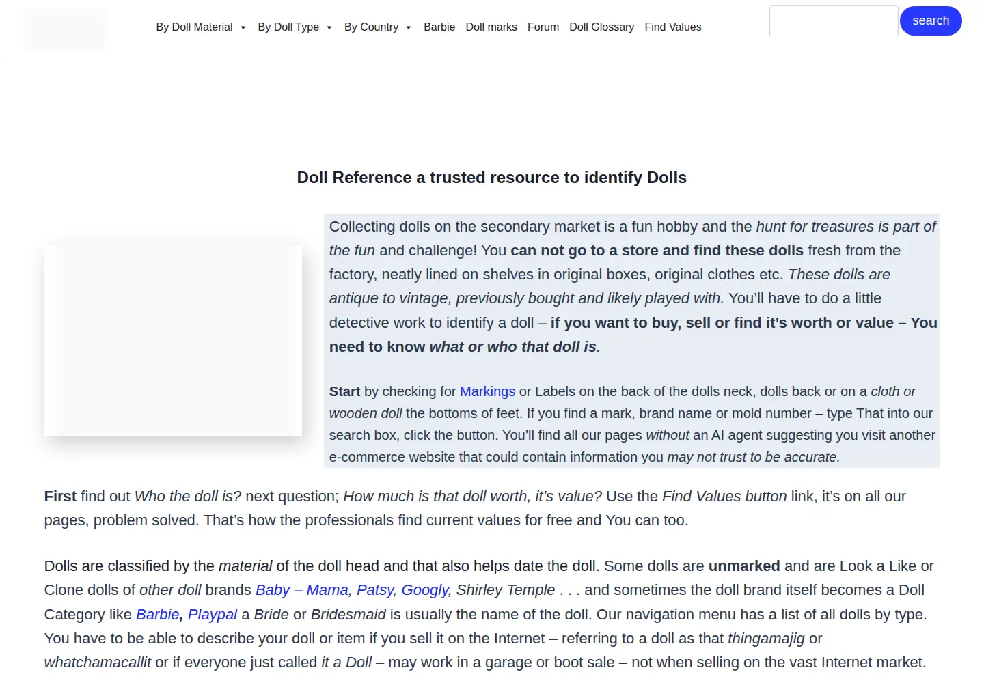Focus the search text box
Viewport: 984px width, 683px height.
tap(834, 21)
